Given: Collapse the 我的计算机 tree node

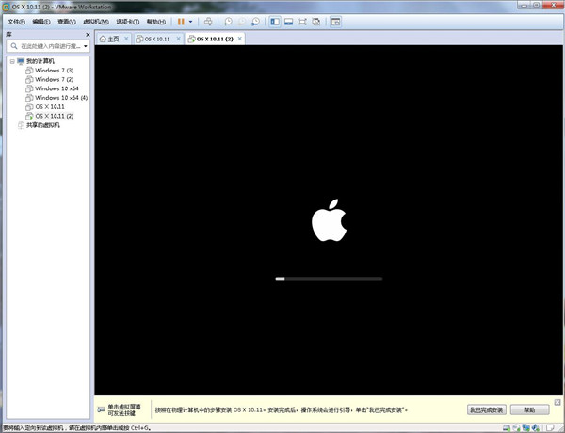Looking at the screenshot, I should click(12, 61).
